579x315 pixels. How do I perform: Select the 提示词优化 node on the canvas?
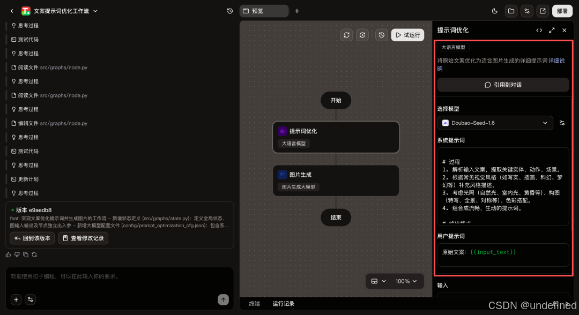(x=336, y=137)
